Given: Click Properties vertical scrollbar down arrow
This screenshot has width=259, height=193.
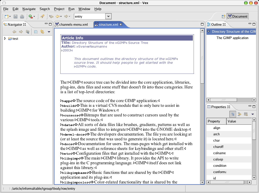Looking at the screenshot, I should [254, 178].
